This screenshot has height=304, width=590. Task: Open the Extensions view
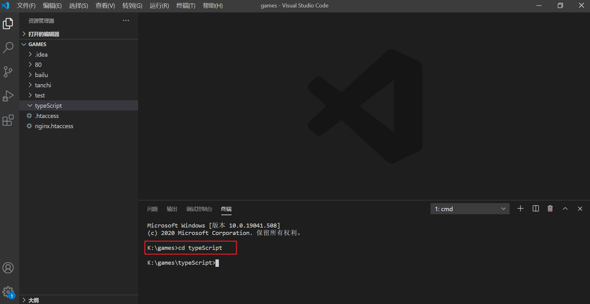tap(8, 120)
